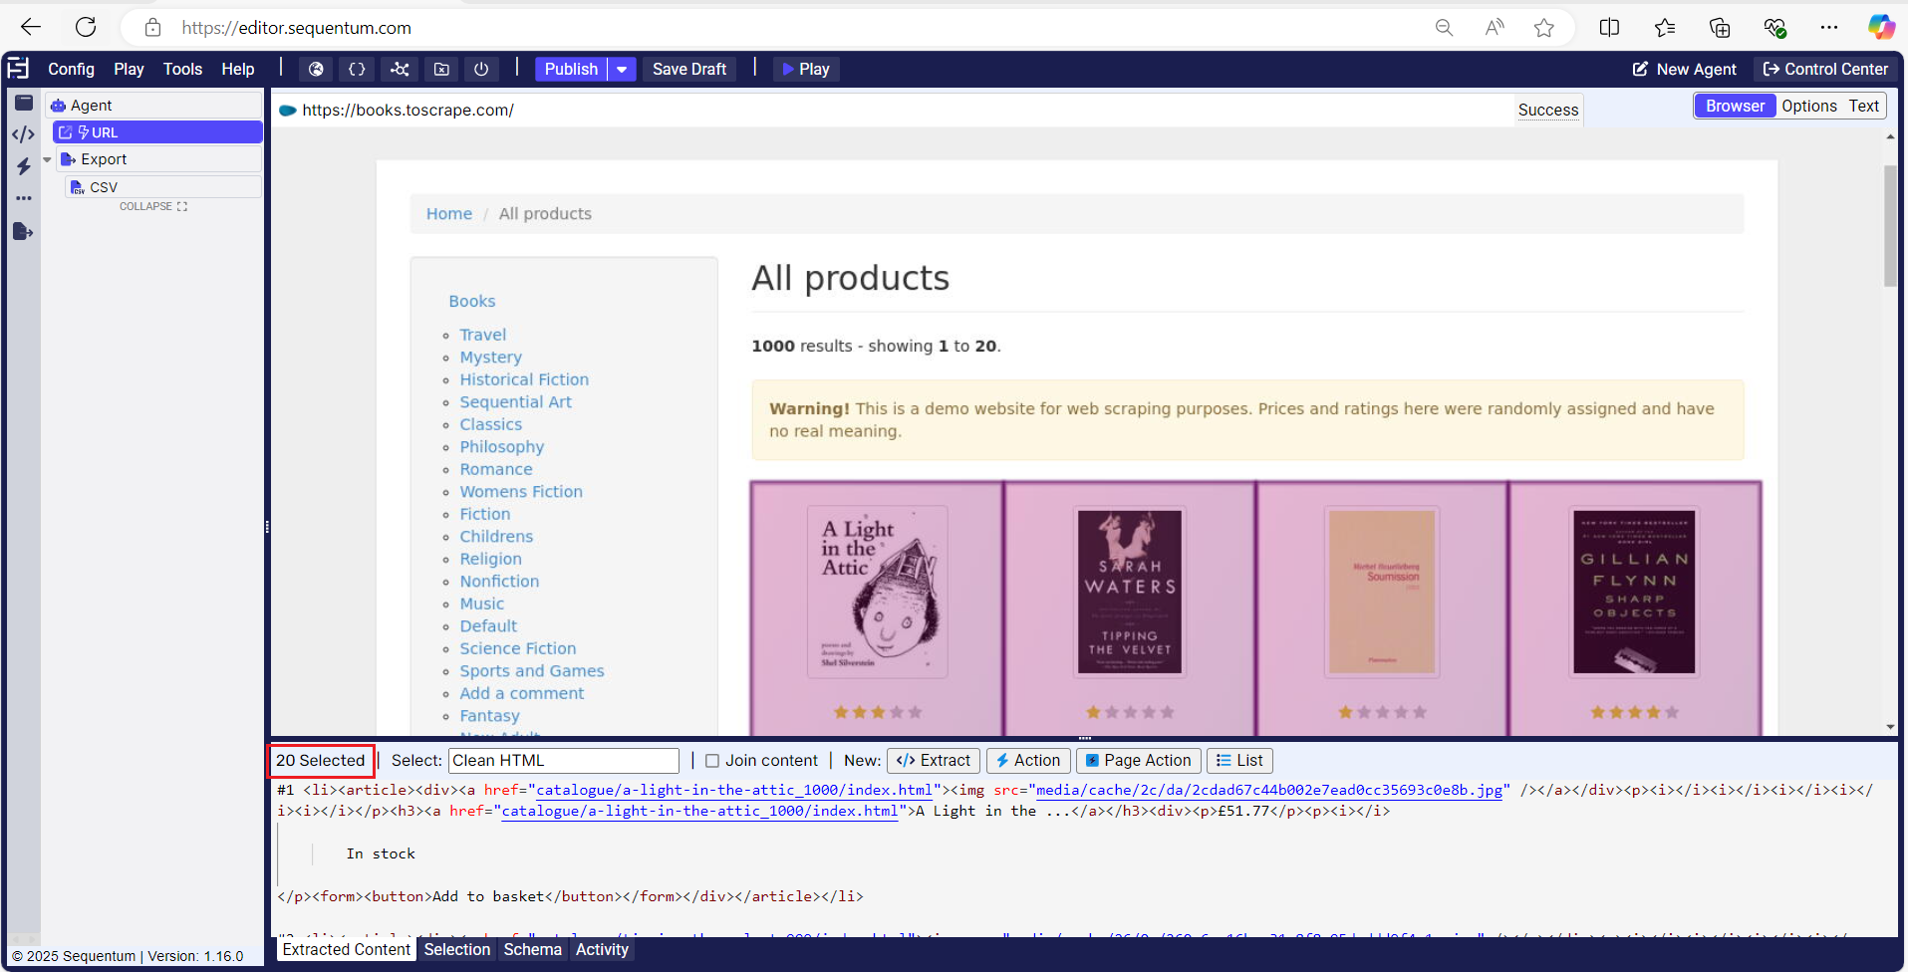Toggle the Join content checkbox
The width and height of the screenshot is (1908, 972).
(712, 761)
